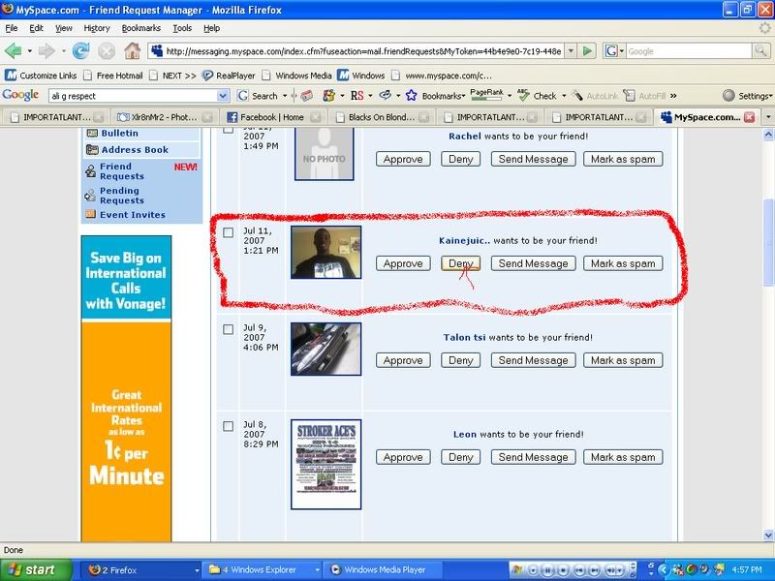Click the Friend Requests sidebar icon
Image resolution: width=775 pixels, height=581 pixels.
click(90, 171)
